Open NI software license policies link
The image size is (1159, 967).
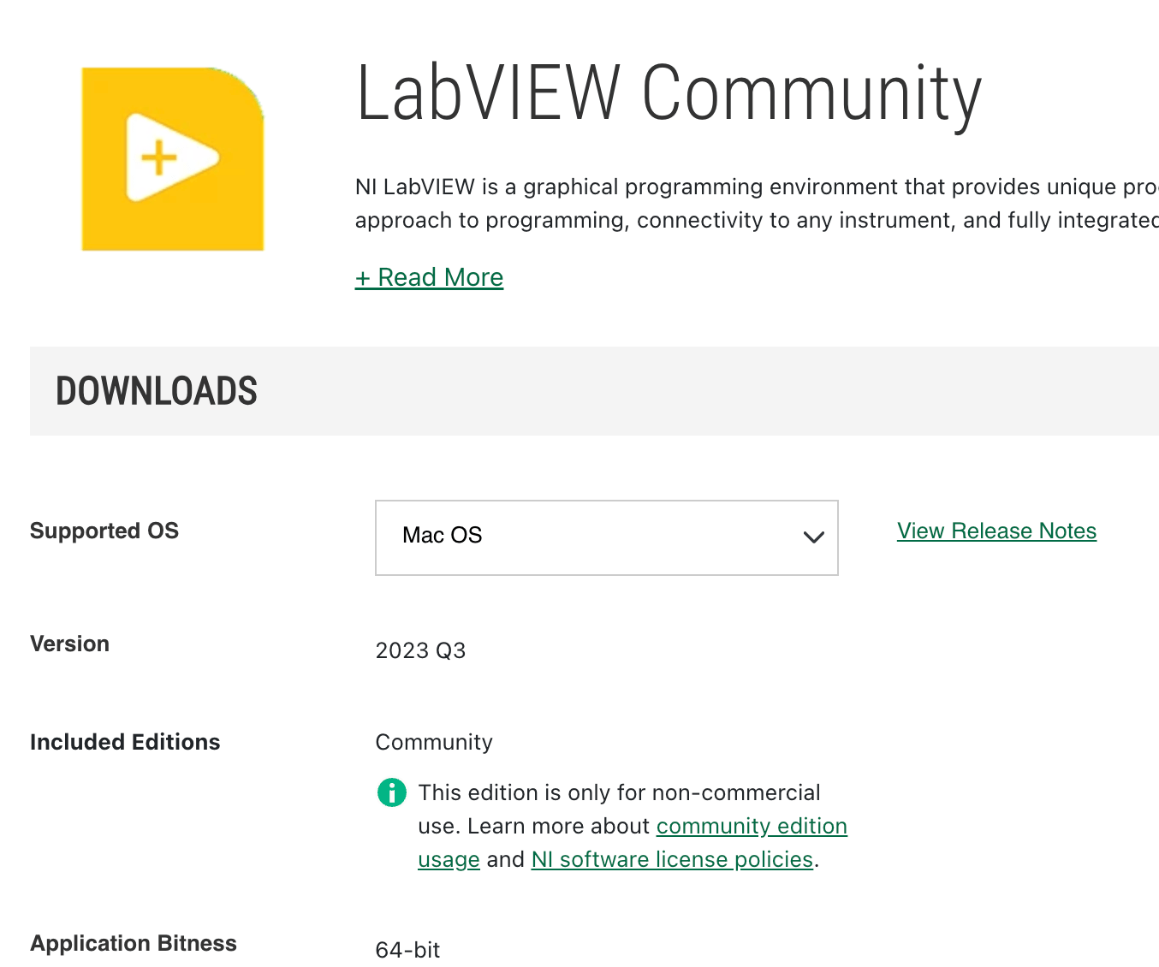pyautogui.click(x=672, y=859)
